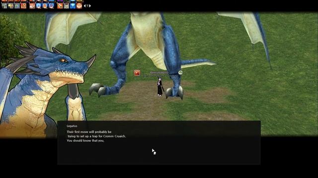The image size is (318, 178).
Task: Click the round white icon on the dragon's leg
Action: (x=180, y=73)
